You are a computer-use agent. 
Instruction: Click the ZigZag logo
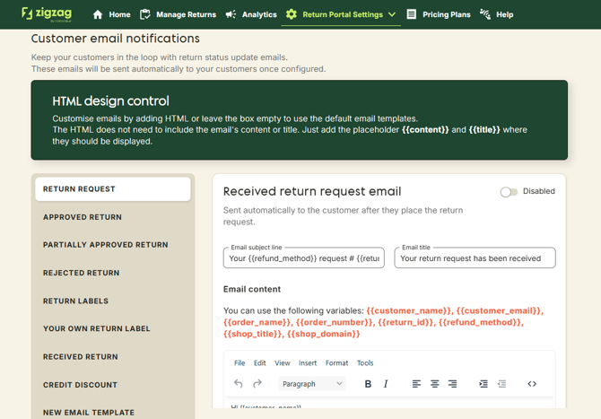coord(47,14)
